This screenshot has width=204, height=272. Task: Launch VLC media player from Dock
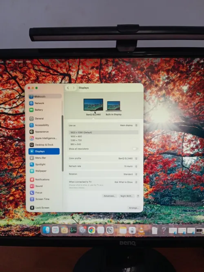(141, 231)
